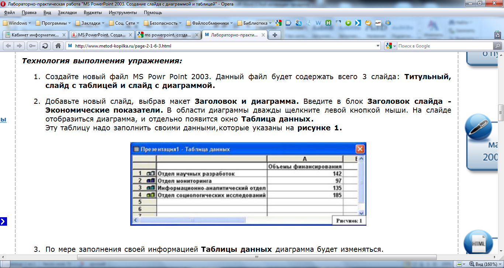Screen dimensions: 504x268
Task: Close the Лабораторно-практи... tab
Action: point(263,35)
